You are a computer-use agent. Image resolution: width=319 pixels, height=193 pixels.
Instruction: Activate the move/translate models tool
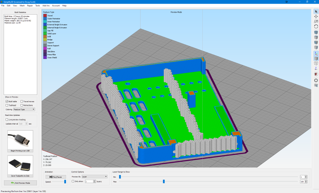click(316, 17)
